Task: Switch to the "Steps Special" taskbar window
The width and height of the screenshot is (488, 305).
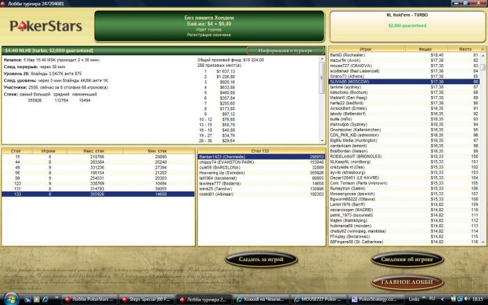Action: 147,299
